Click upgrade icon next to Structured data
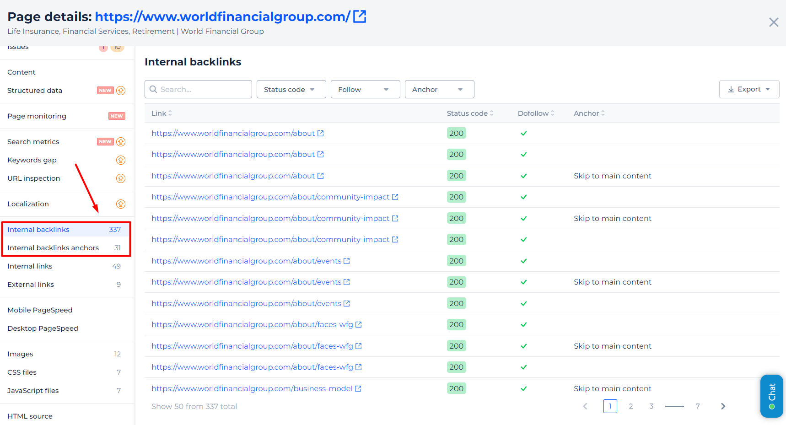This screenshot has height=425, width=786. [x=121, y=91]
